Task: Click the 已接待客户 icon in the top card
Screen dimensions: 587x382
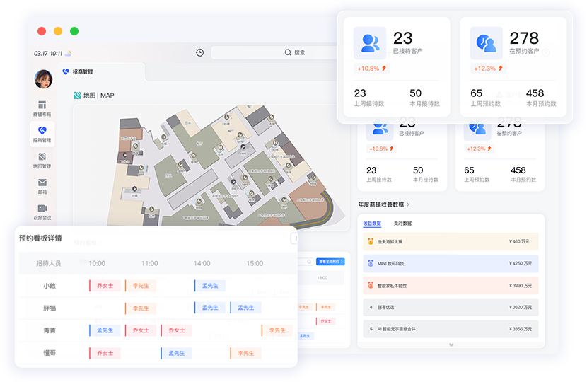Action: [x=370, y=42]
